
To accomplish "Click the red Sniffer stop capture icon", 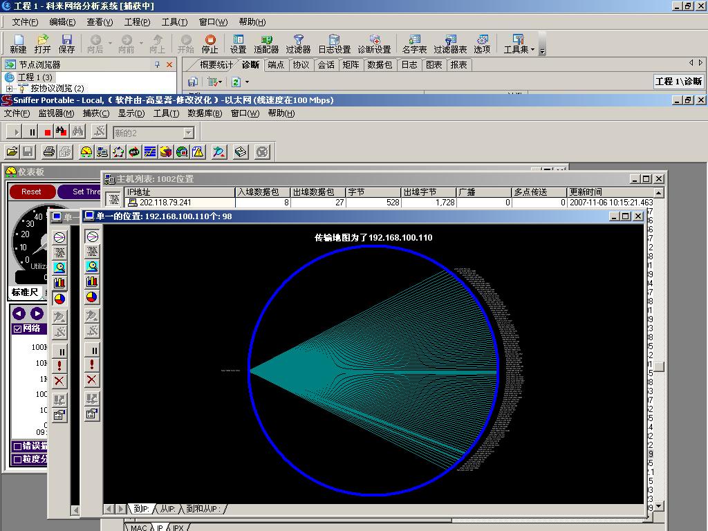I will coord(48,131).
